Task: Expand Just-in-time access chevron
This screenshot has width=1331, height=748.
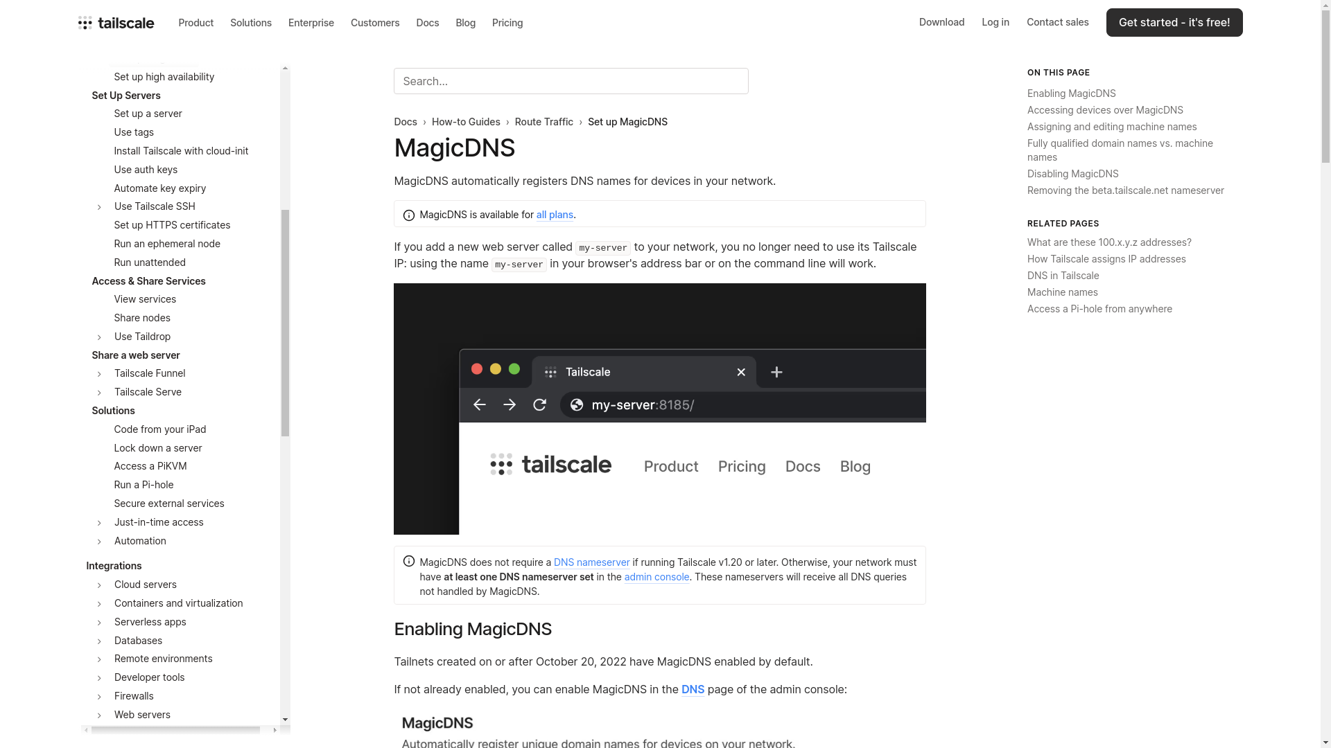Action: (x=99, y=523)
